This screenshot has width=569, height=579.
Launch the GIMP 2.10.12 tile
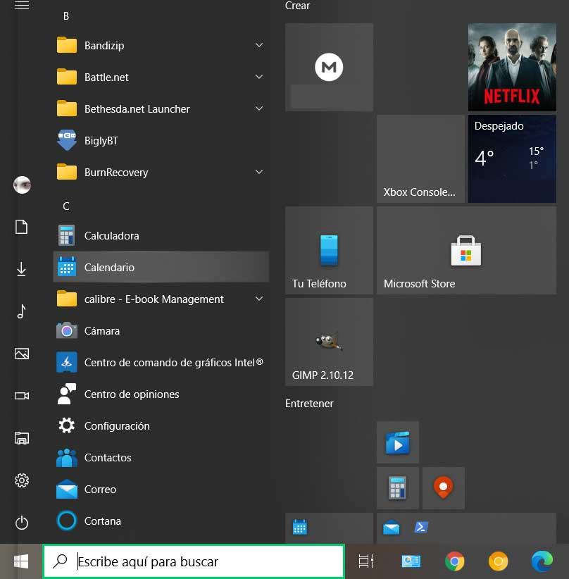coord(329,342)
